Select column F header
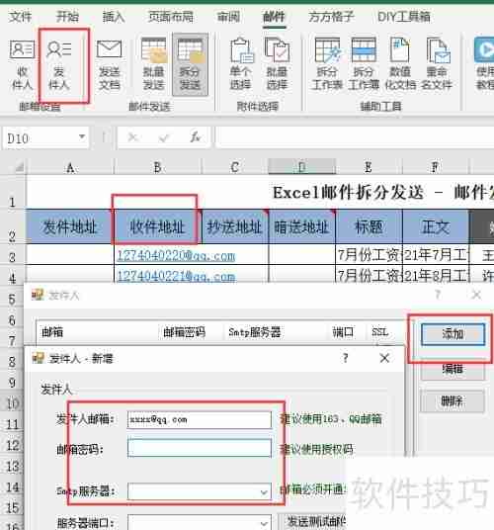Screen dimensions: 494x530 pos(436,168)
